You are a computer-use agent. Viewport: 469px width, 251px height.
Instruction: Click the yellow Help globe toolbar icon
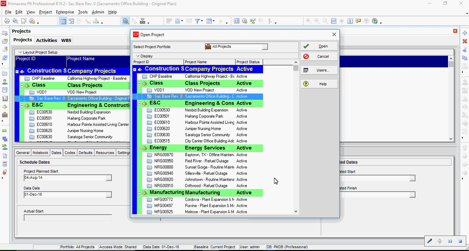[x=375, y=21]
